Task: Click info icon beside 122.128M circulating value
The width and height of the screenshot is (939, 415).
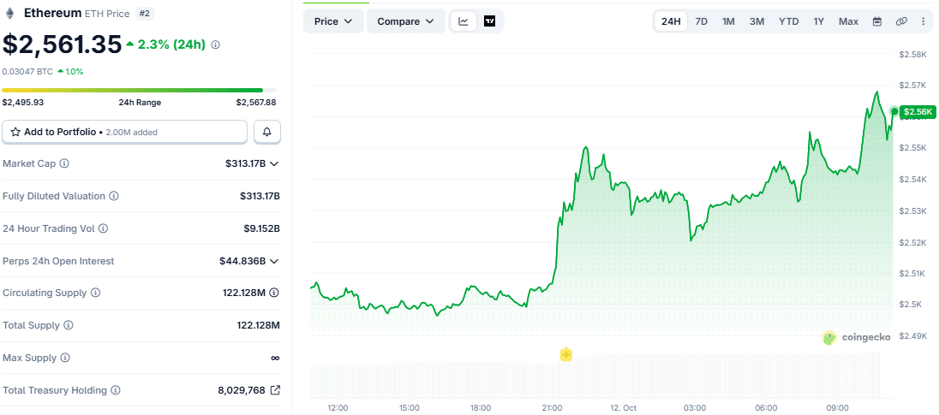Action: pyautogui.click(x=274, y=293)
